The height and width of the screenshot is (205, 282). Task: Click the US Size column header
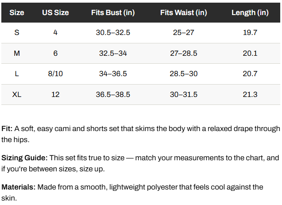pos(55,12)
